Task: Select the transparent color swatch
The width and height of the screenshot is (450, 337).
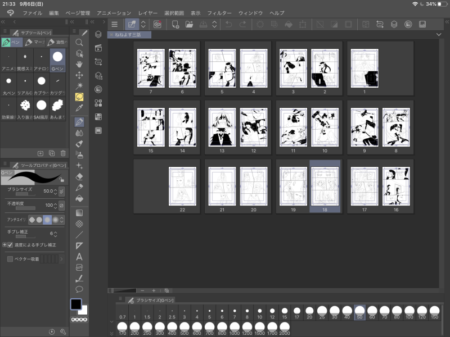Action: [79, 320]
